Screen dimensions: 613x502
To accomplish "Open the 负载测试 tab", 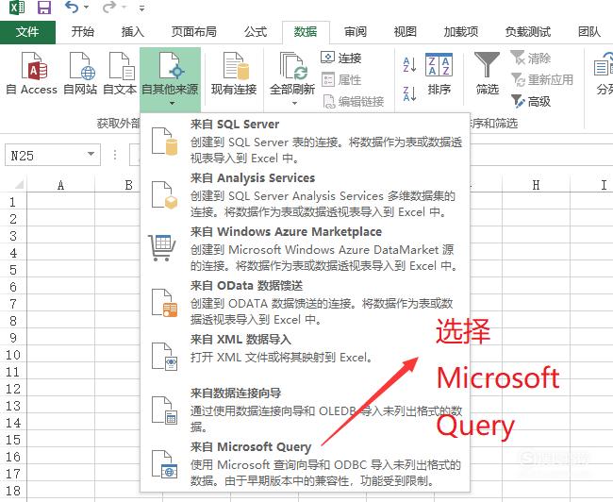I will (x=528, y=32).
